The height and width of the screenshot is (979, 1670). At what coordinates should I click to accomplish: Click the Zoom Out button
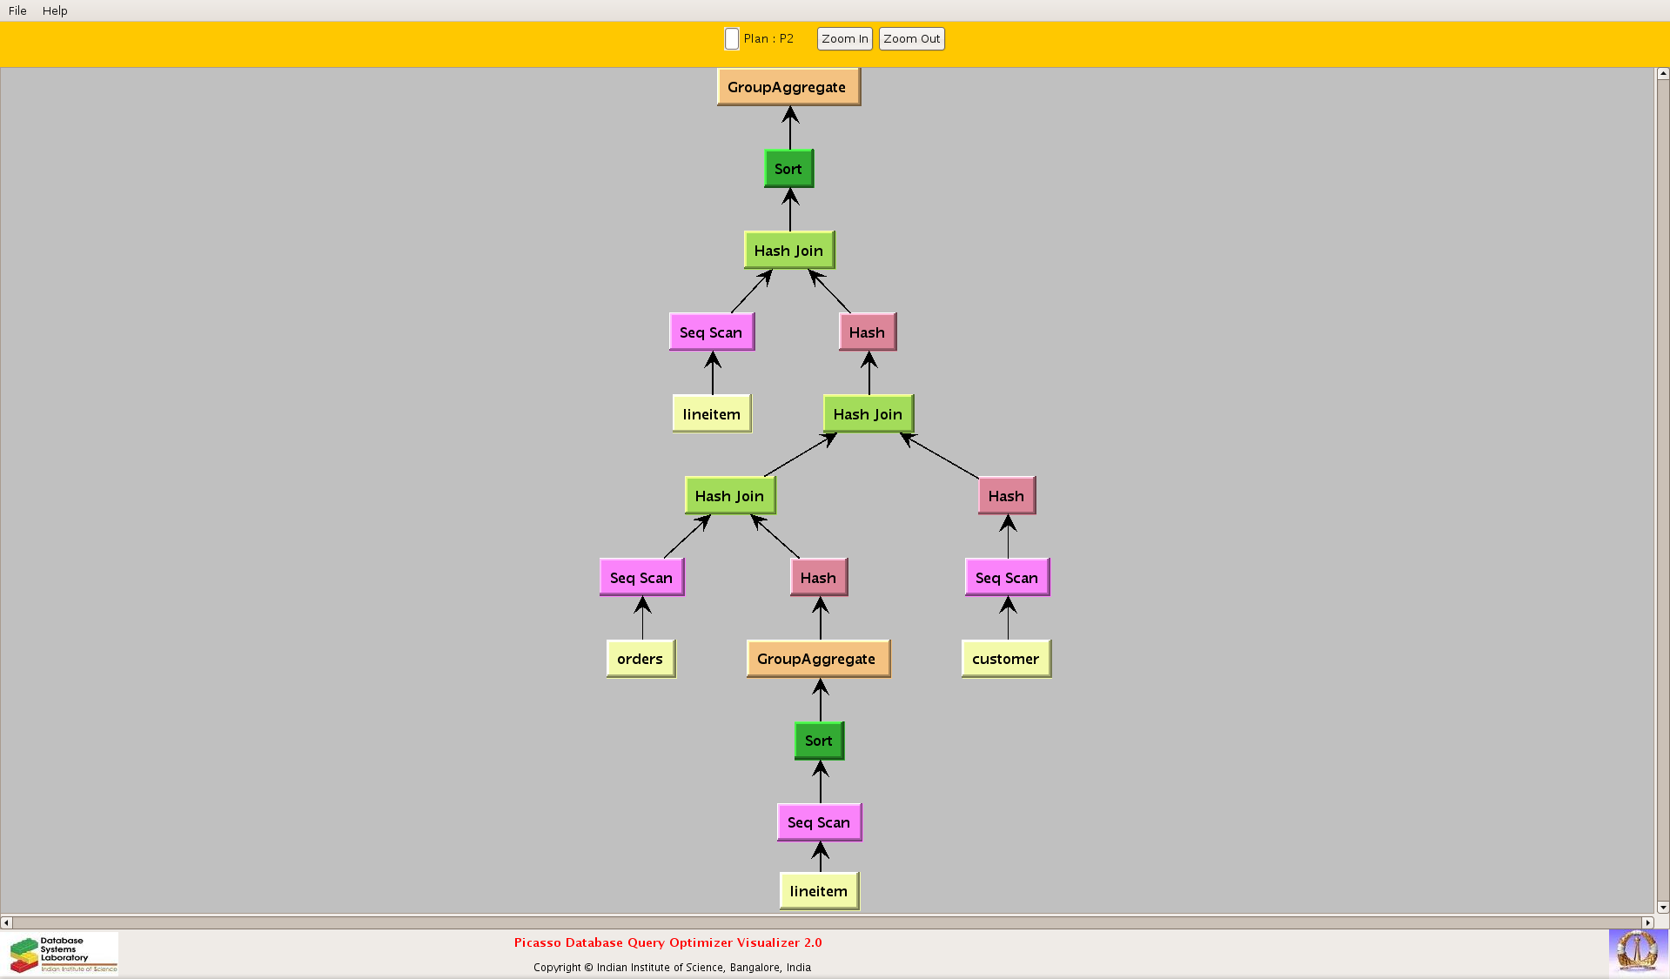[911, 39]
